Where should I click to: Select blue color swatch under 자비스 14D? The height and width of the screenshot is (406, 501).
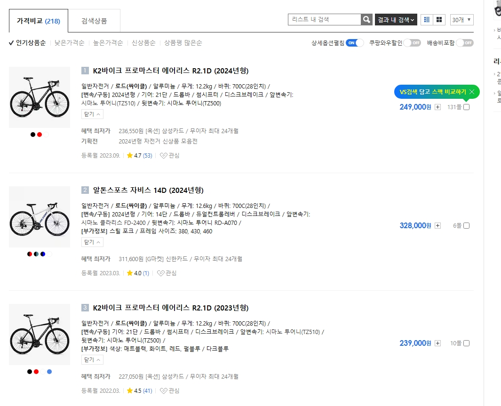pos(43,254)
